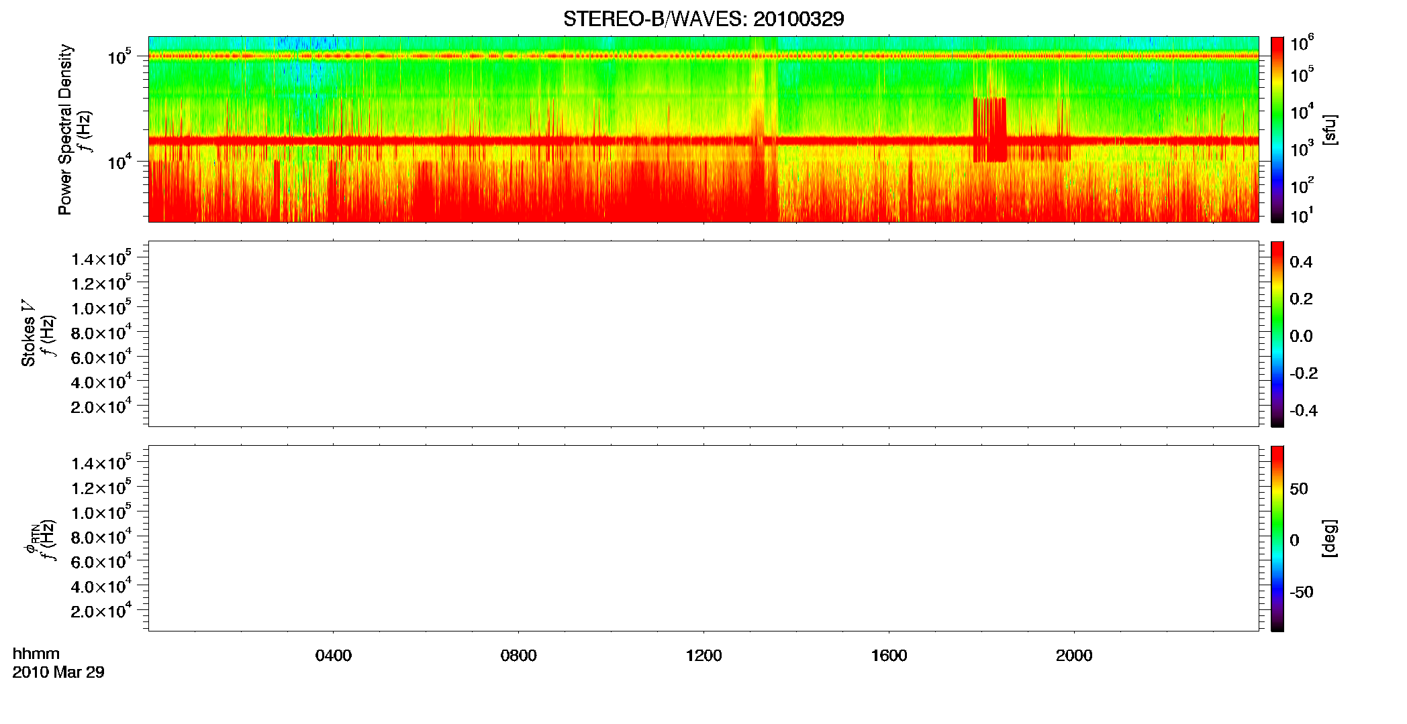
Task: Click the [deg] colorbar unit label
Action: [x=1330, y=538]
